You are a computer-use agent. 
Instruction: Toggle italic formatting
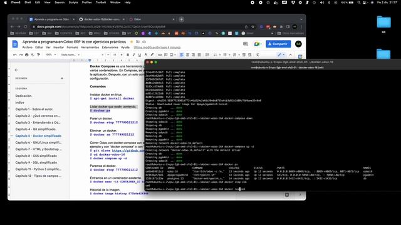point(133,55)
